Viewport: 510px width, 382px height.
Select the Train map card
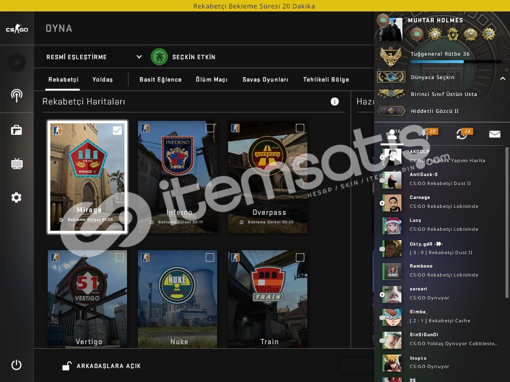click(x=267, y=299)
